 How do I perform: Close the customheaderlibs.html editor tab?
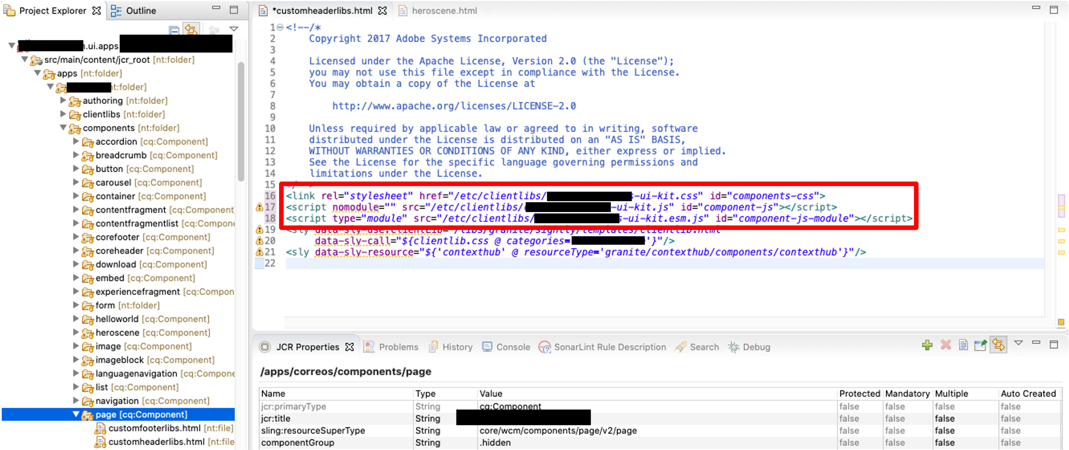coord(382,11)
